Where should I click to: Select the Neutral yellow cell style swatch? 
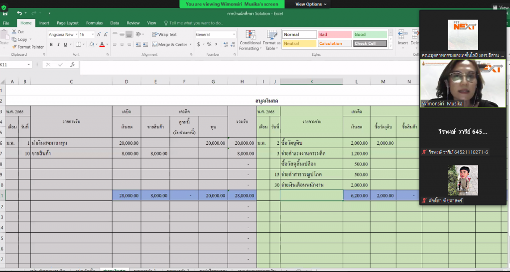click(299, 44)
